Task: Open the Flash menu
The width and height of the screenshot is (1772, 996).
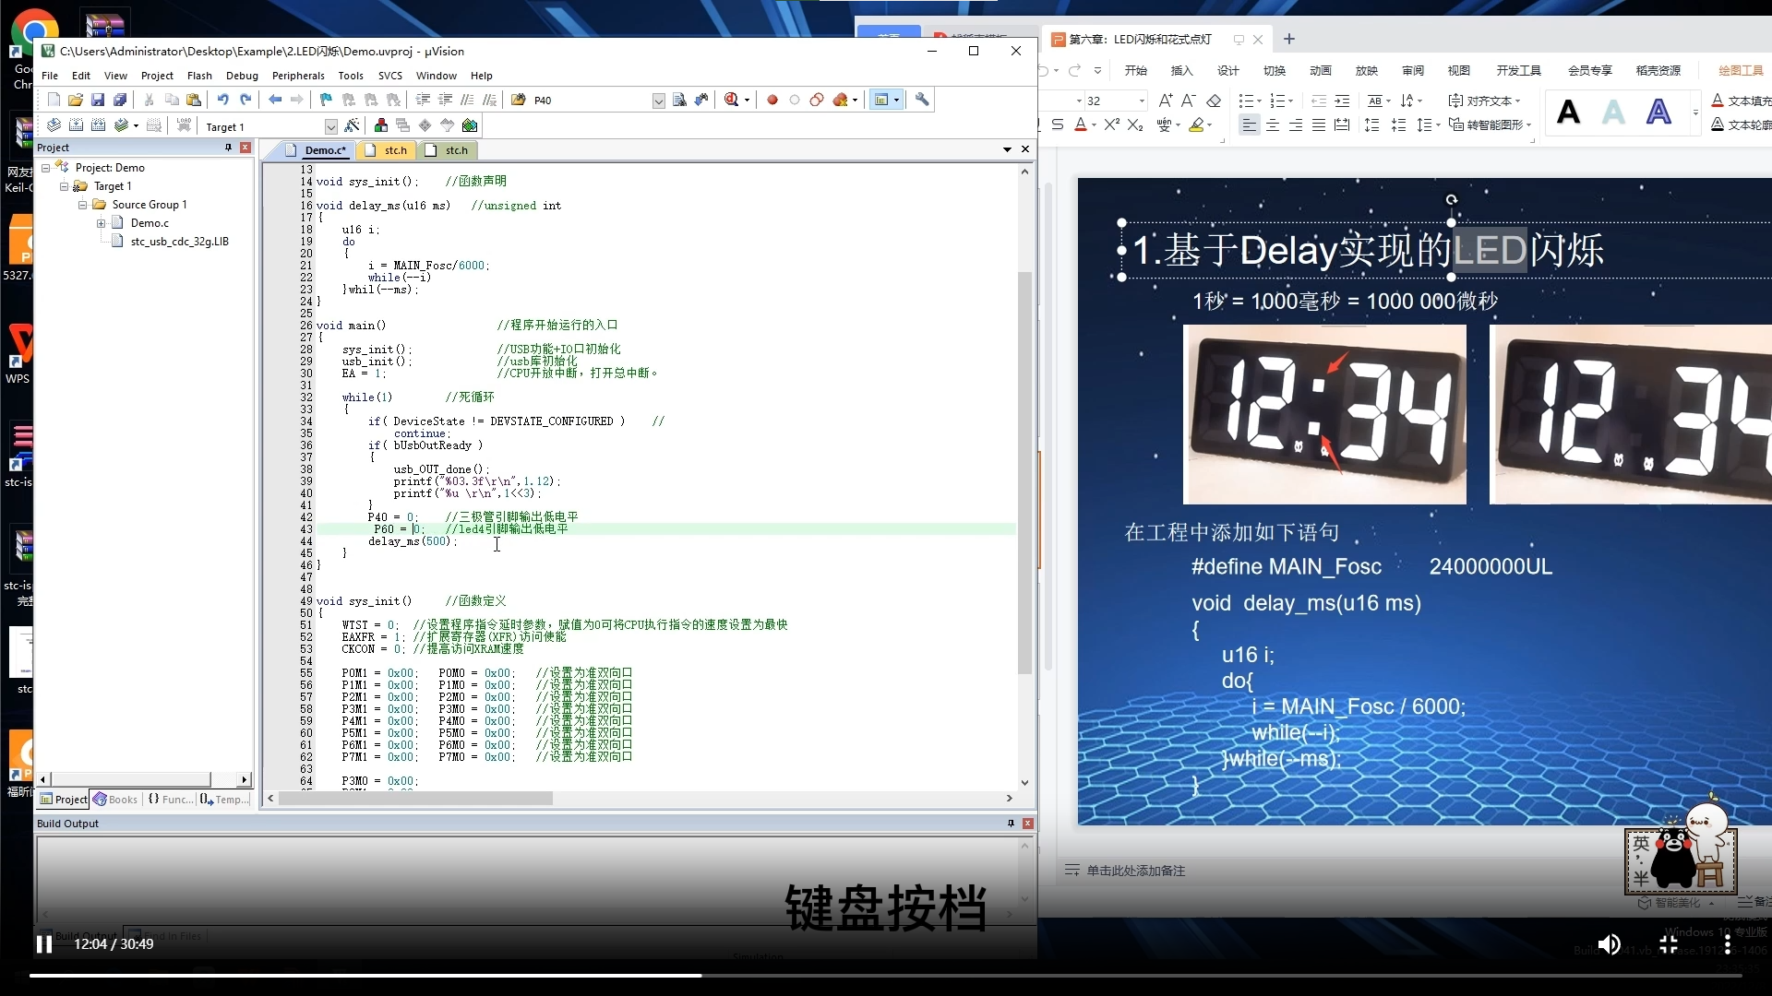Action: pyautogui.click(x=199, y=76)
